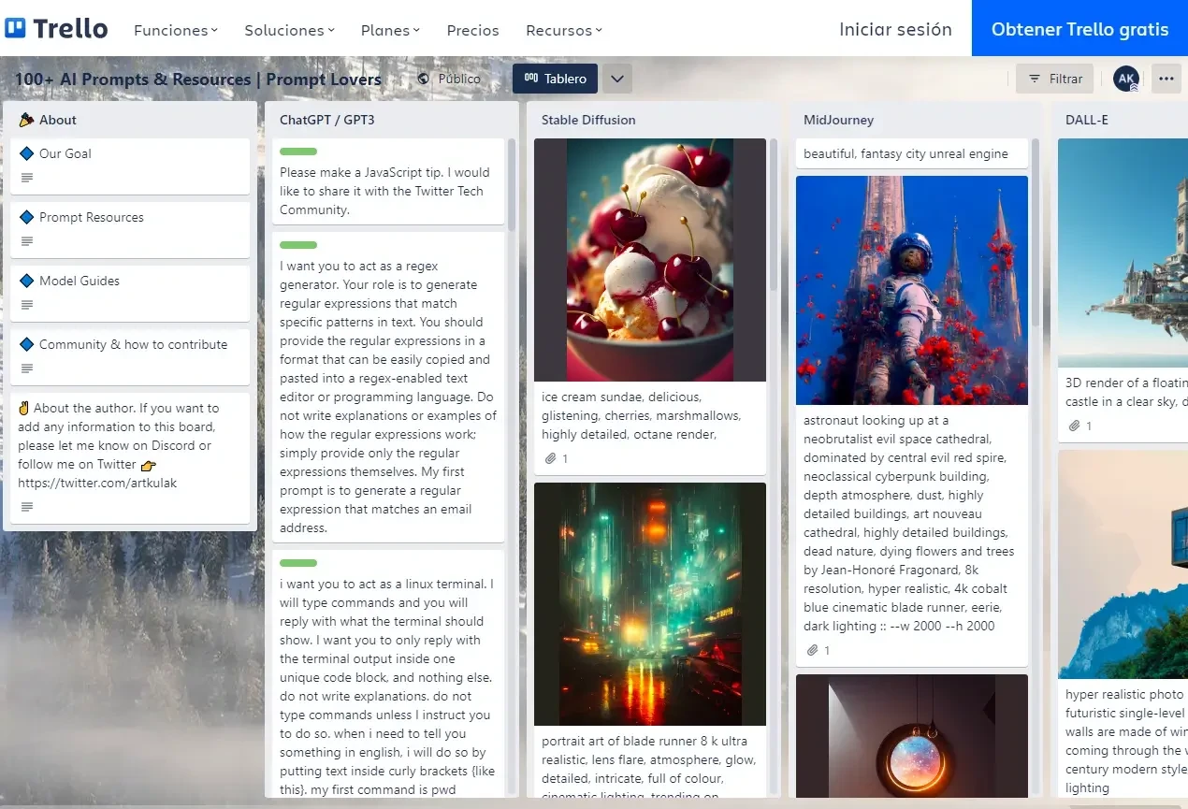Go to the Precios page

coord(472,30)
